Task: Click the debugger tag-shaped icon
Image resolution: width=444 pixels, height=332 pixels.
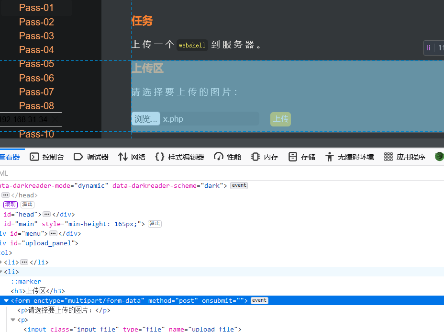Action: tap(78, 157)
